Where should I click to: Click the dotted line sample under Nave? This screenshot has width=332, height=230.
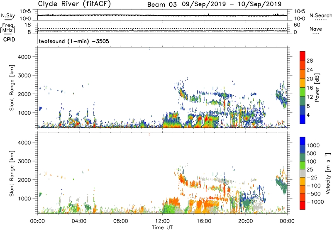pos(316,33)
